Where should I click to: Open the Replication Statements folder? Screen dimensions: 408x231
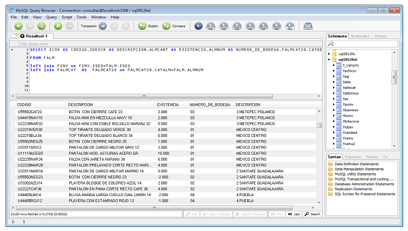(x=350, y=189)
